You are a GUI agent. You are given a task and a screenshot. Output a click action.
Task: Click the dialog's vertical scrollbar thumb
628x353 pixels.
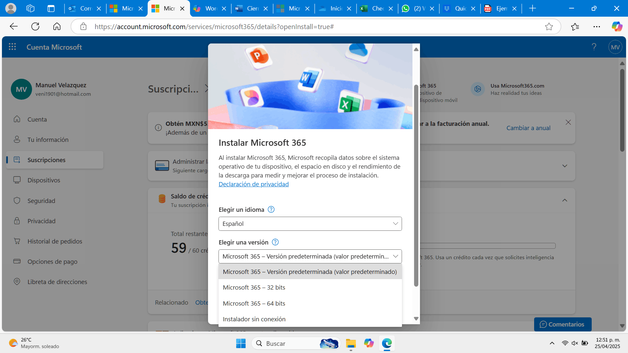pyautogui.click(x=416, y=185)
